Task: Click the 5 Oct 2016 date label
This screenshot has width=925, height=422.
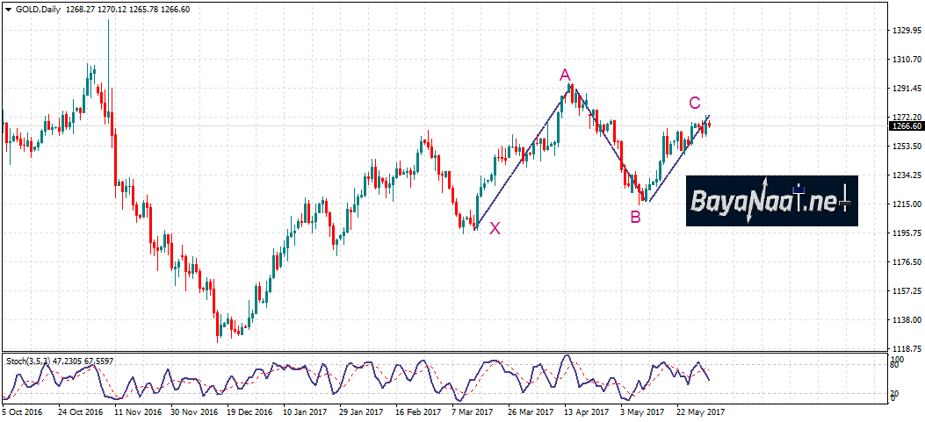Action: point(24,411)
